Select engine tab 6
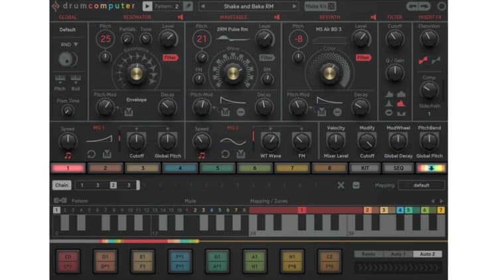The image size is (498, 280). point(255,168)
